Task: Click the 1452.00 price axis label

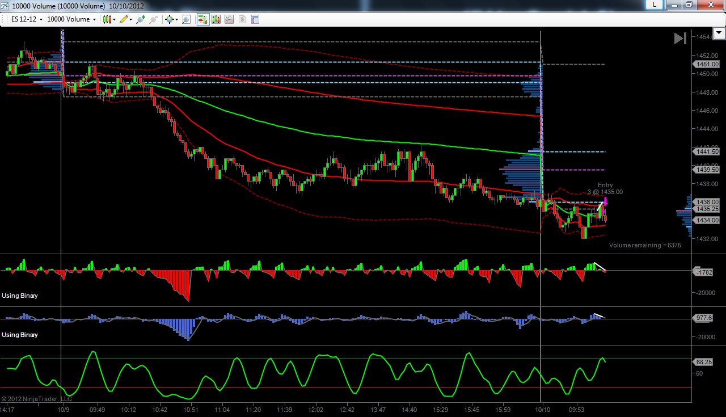Action: [x=707, y=56]
